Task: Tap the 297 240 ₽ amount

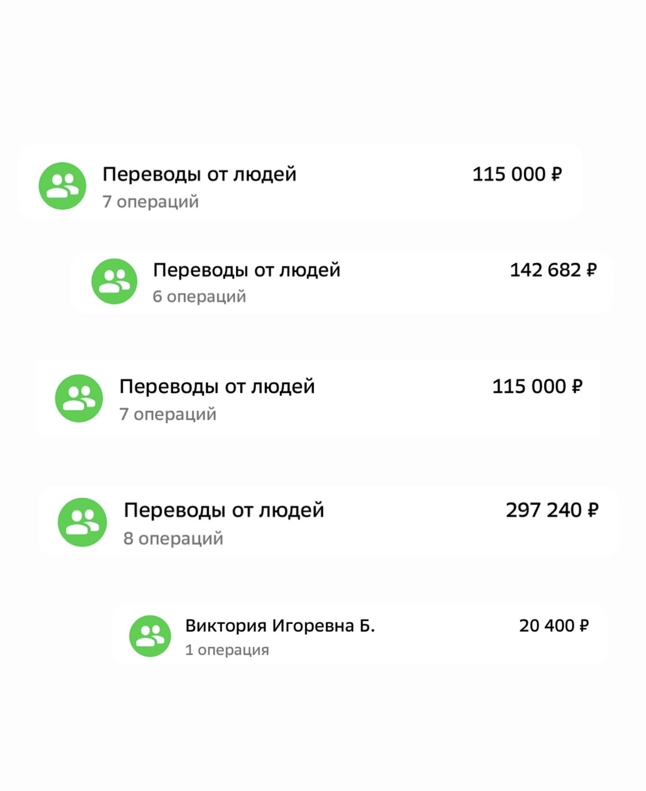Action: pyautogui.click(x=552, y=511)
